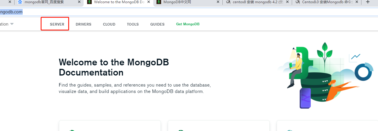This screenshot has width=378, height=131.
Task: Click the MongoDB hero illustration
Action: coord(325,76)
